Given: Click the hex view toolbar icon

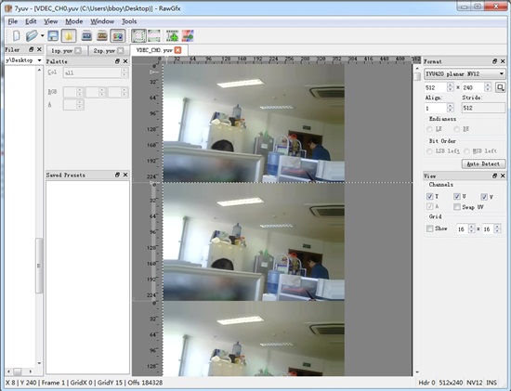Looking at the screenshot, I should (x=86, y=36).
